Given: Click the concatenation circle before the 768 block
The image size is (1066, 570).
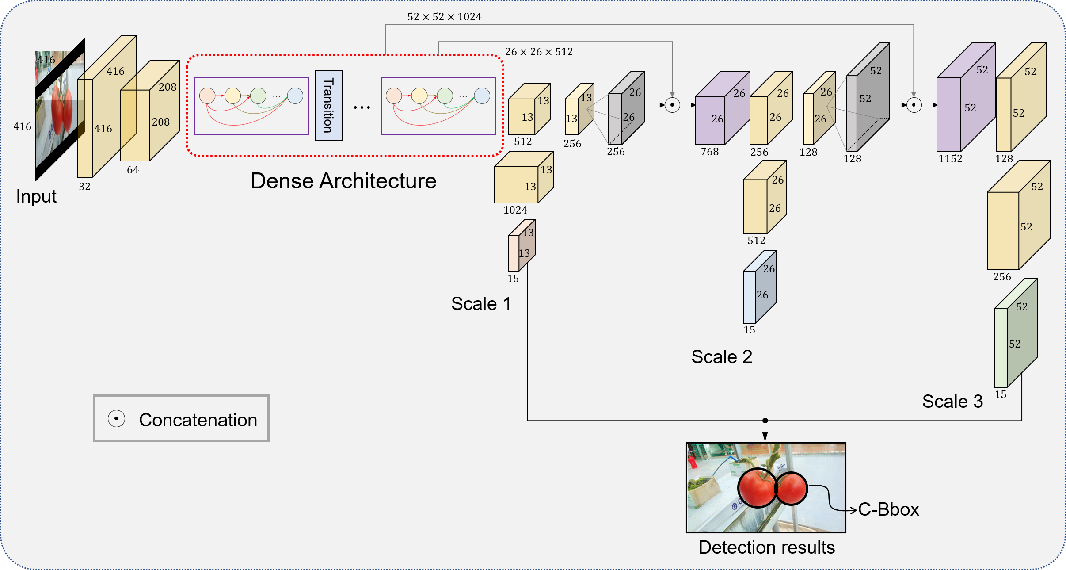Looking at the screenshot, I should click(x=672, y=105).
